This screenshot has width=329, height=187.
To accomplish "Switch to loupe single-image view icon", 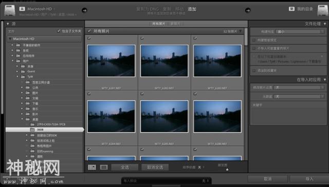I will (104, 167).
